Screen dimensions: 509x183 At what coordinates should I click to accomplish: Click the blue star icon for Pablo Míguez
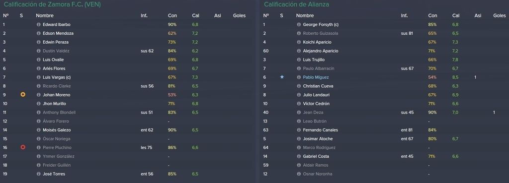pos(282,77)
